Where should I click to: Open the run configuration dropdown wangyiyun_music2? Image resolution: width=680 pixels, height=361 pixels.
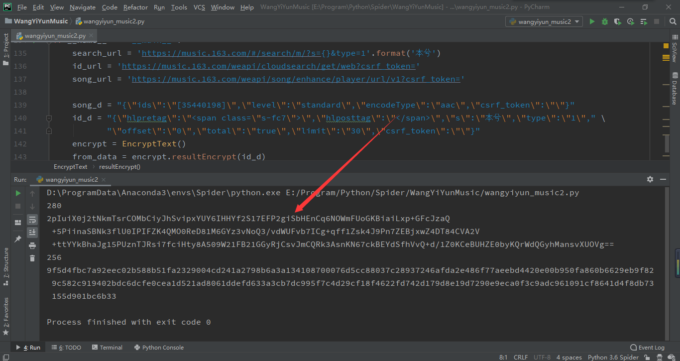point(544,21)
